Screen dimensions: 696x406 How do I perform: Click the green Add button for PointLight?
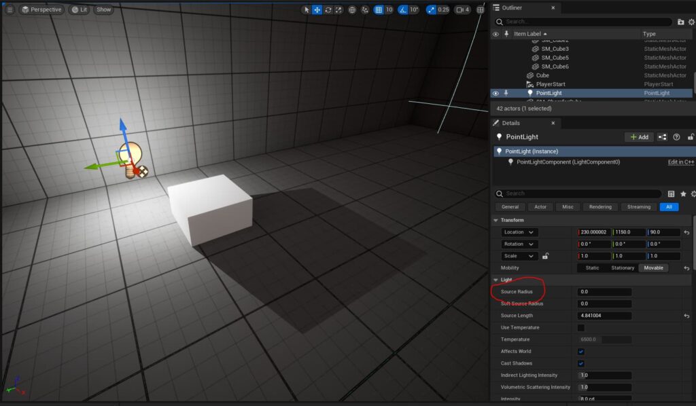pyautogui.click(x=638, y=136)
